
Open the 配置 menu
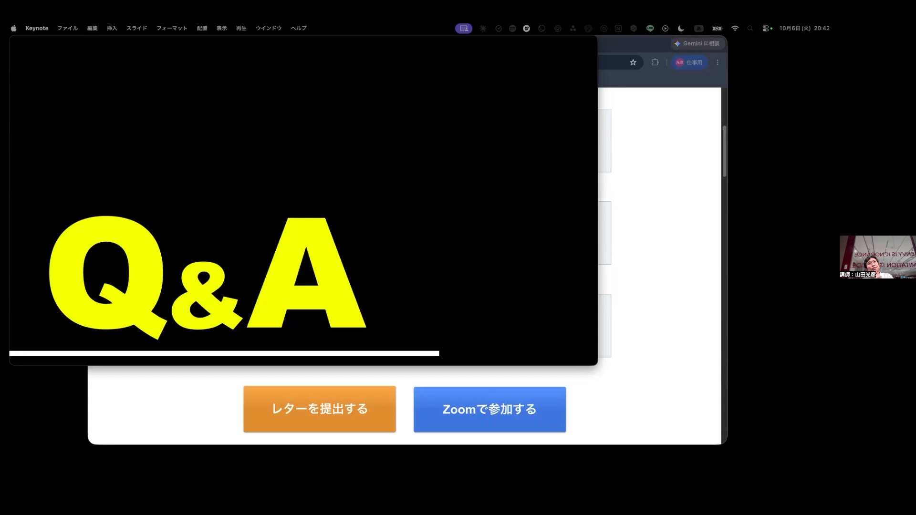pos(202,28)
